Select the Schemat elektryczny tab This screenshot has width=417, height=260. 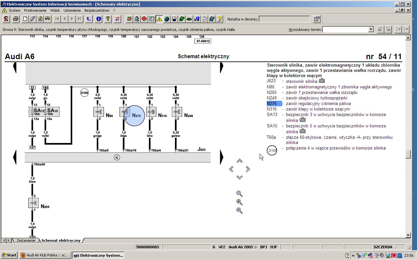pos(61,240)
